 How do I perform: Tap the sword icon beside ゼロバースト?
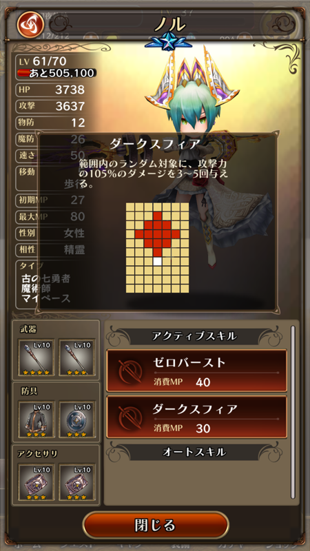click(130, 371)
